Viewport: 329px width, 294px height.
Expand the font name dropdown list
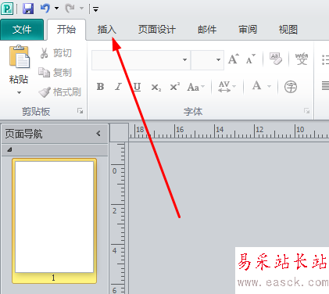coord(184,60)
